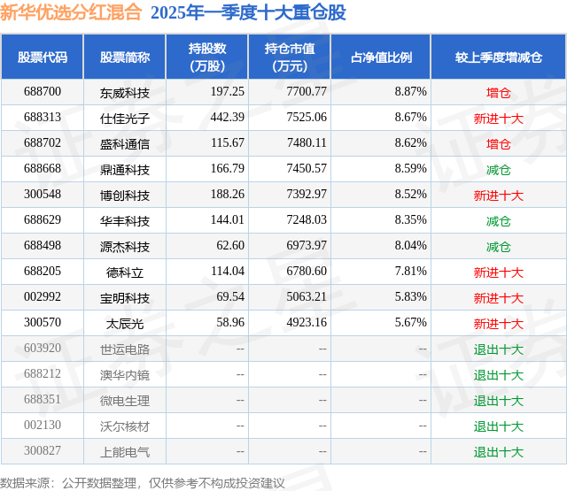This screenshot has width=567, height=491.
Task: Click 退出十大 in the 上能电气 row
Action: [x=499, y=452]
